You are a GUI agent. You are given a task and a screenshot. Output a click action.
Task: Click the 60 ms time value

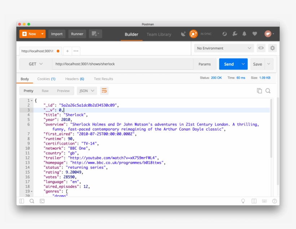pyautogui.click(x=241, y=78)
